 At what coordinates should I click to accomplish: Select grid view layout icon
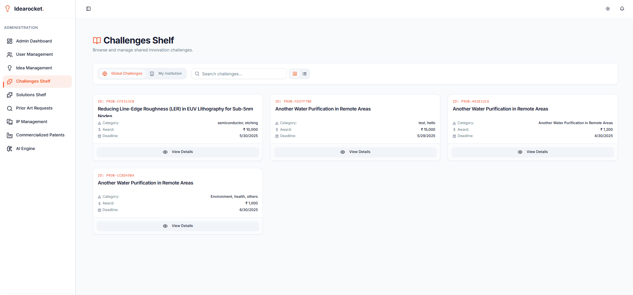tap(295, 74)
